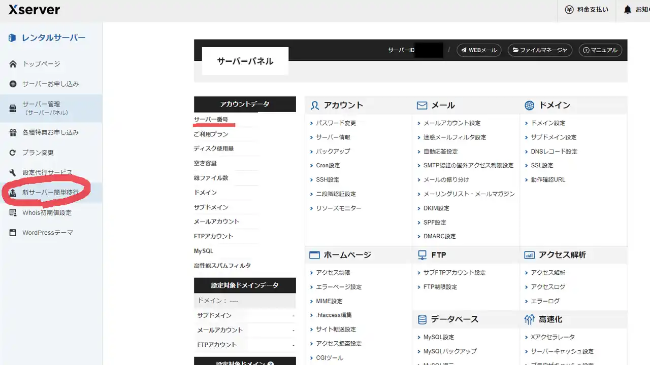This screenshot has width=650, height=365.
Task: Click サーバー番号 in アカウントデータ
Action: pyautogui.click(x=211, y=120)
